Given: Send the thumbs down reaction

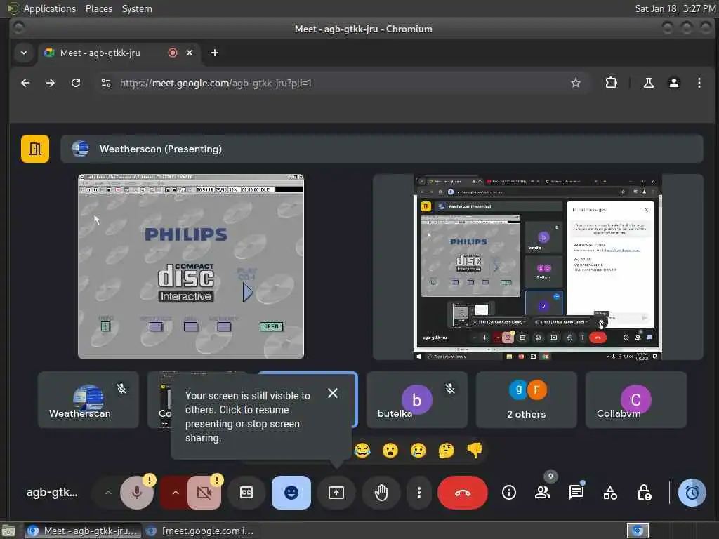Looking at the screenshot, I should [475, 451].
